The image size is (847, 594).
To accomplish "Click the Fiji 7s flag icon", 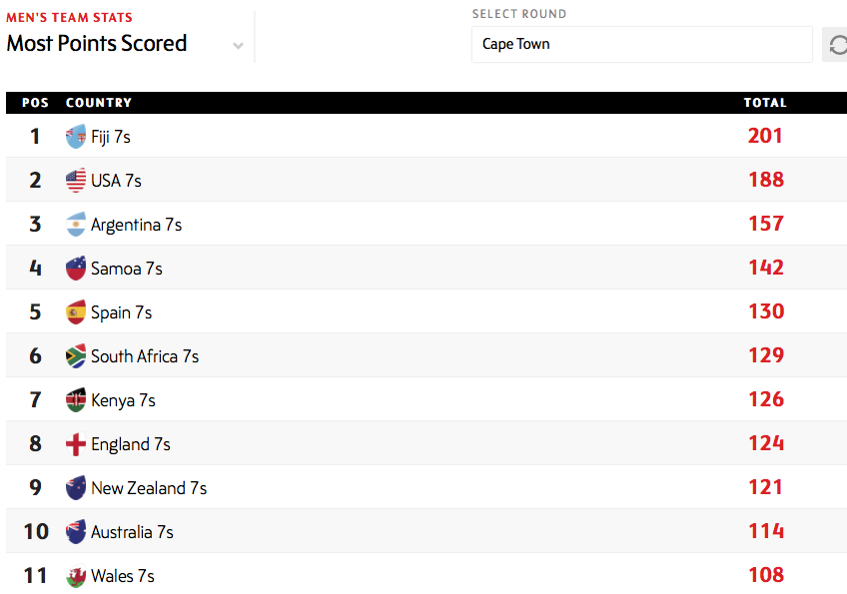I will [x=76, y=137].
